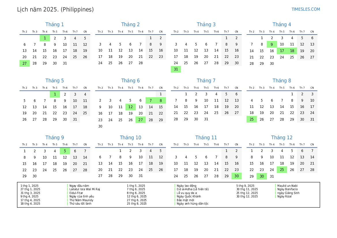Open the TIMESLES.COM link
The image size is (337, 238).
tap(306, 9)
